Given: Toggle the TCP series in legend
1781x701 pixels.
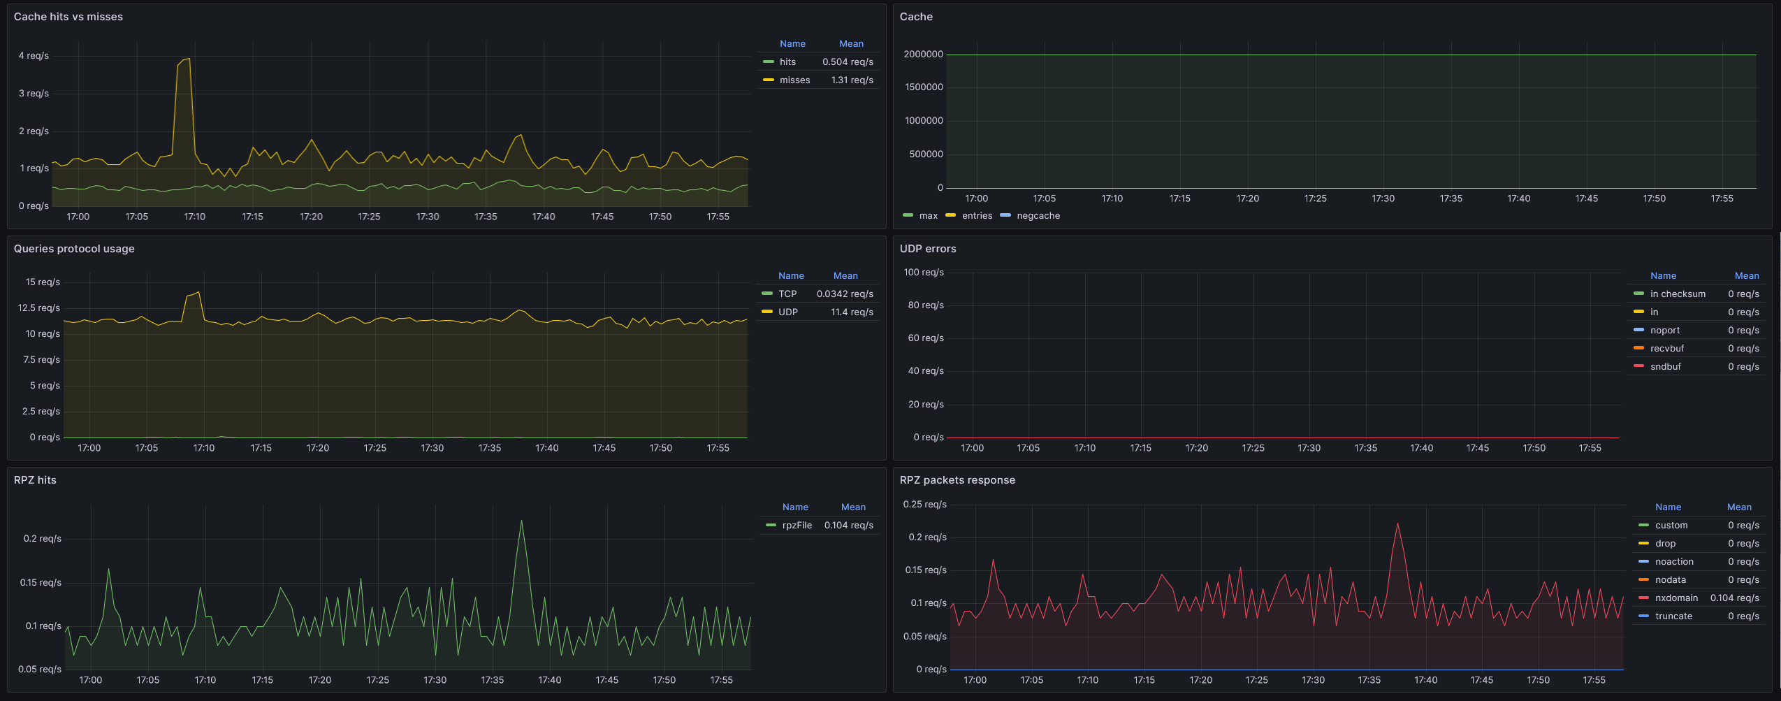Looking at the screenshot, I should click(787, 294).
